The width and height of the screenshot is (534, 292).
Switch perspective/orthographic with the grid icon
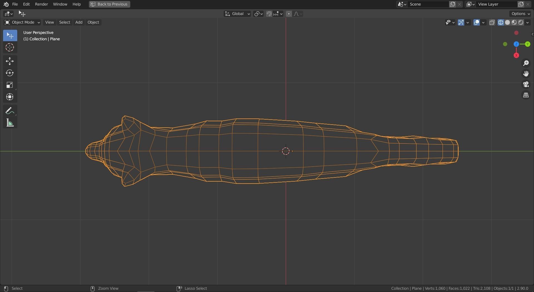tap(526, 95)
